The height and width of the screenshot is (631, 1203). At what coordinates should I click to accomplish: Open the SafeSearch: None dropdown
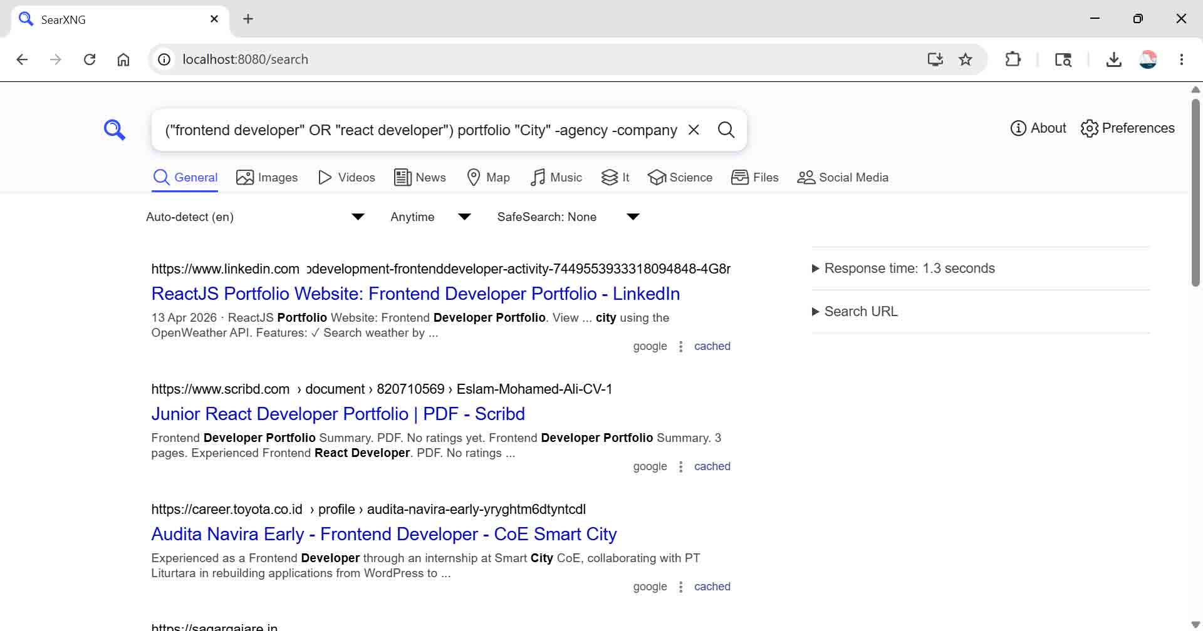[x=568, y=217]
